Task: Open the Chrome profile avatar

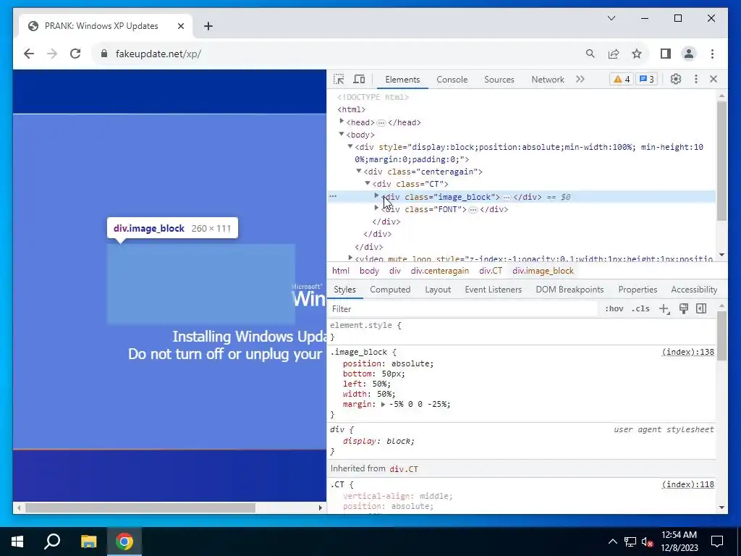Action: pos(689,54)
